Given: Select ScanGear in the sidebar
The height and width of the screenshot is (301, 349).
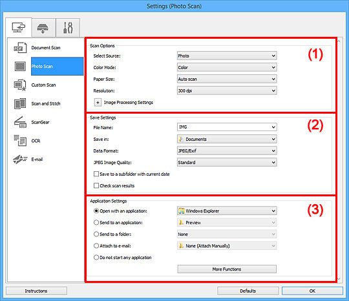Looking at the screenshot, I should pos(40,122).
